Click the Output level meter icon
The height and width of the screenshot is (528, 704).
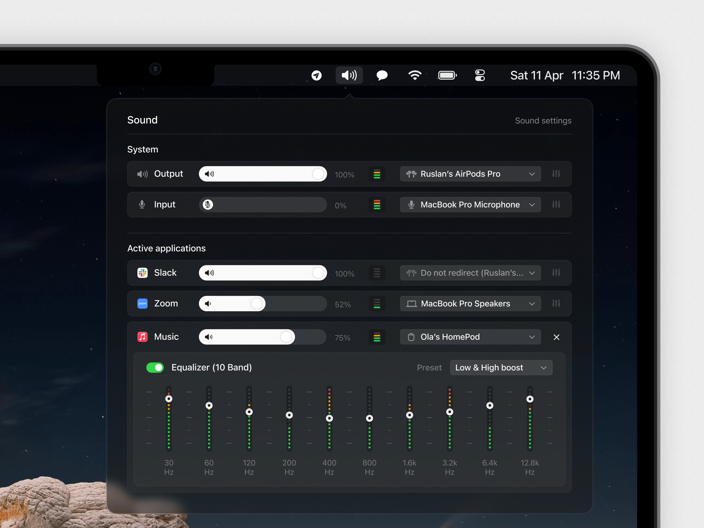[377, 174]
